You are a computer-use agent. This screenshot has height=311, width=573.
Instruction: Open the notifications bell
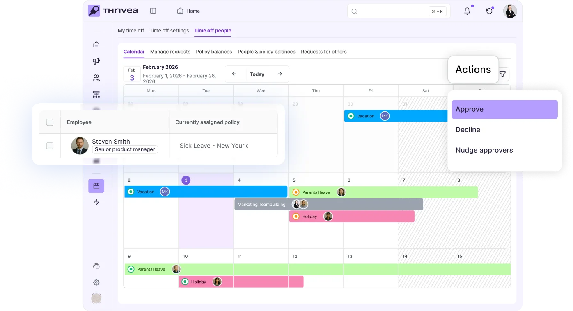point(467,11)
